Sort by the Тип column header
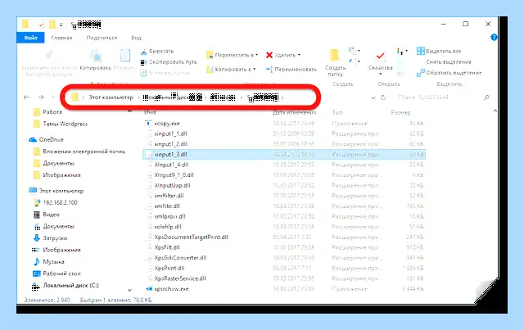524x330 pixels. [337, 112]
